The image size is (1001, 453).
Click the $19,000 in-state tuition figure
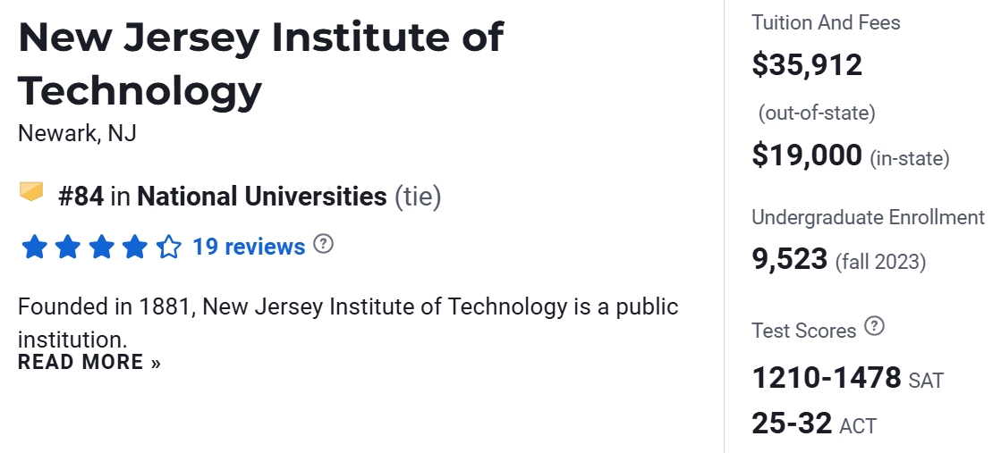click(x=807, y=155)
